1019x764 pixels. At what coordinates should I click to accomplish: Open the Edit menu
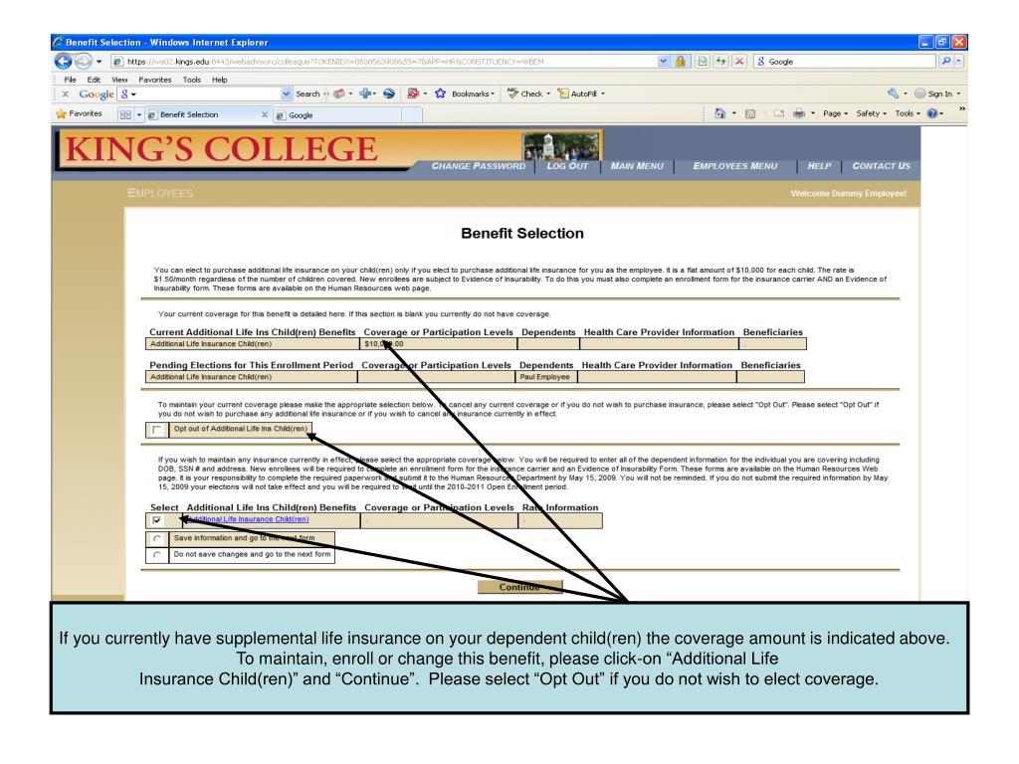pos(94,80)
